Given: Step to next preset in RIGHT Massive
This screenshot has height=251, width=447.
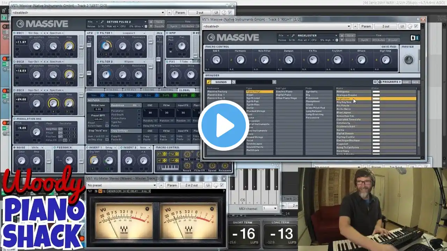Looking at the screenshot, I should [342, 40].
